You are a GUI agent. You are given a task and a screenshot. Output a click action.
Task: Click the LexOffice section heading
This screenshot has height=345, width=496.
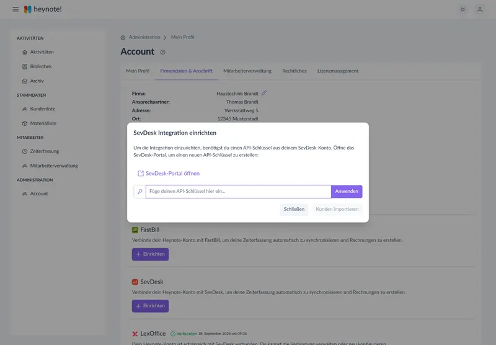point(153,334)
